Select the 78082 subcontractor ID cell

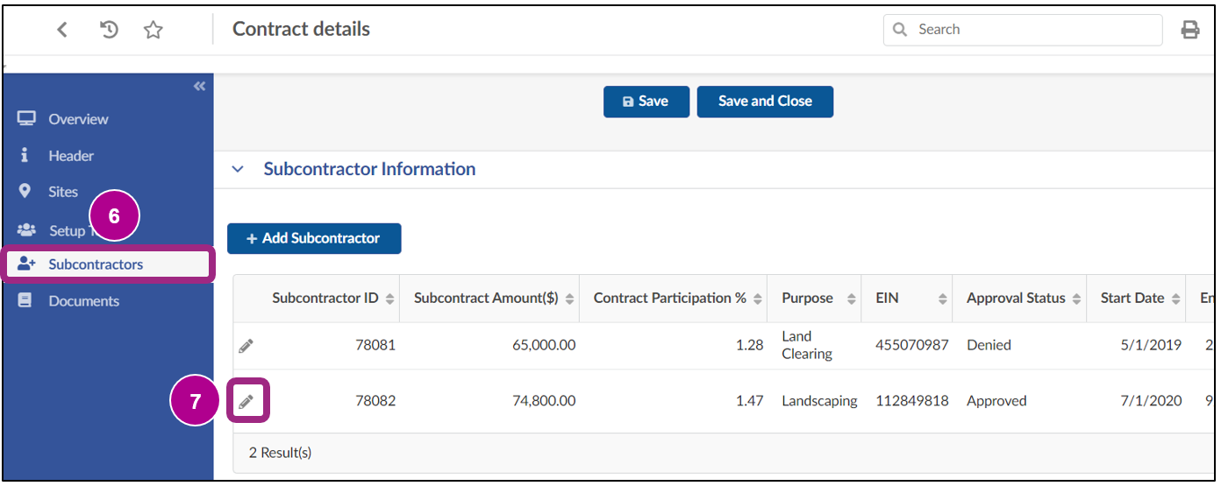pos(375,401)
